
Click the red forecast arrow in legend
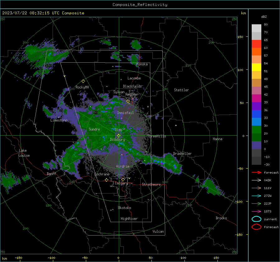point(256,172)
